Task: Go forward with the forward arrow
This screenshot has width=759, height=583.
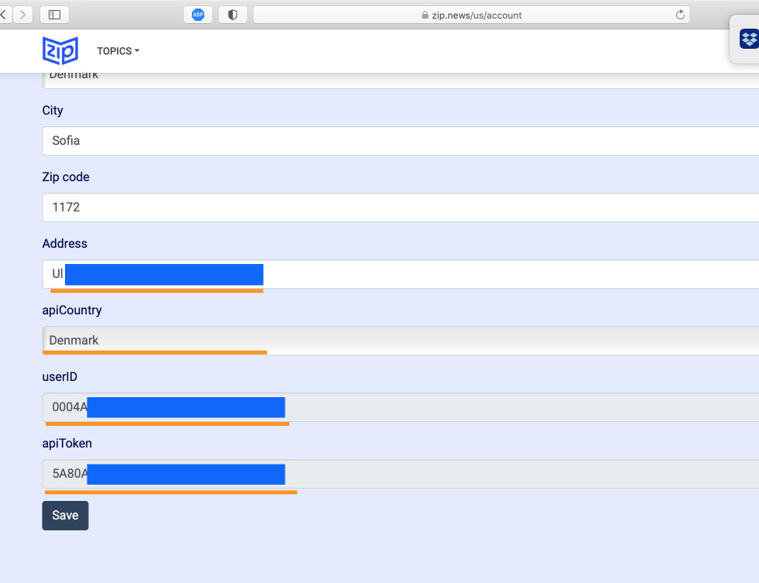Action: (x=23, y=15)
